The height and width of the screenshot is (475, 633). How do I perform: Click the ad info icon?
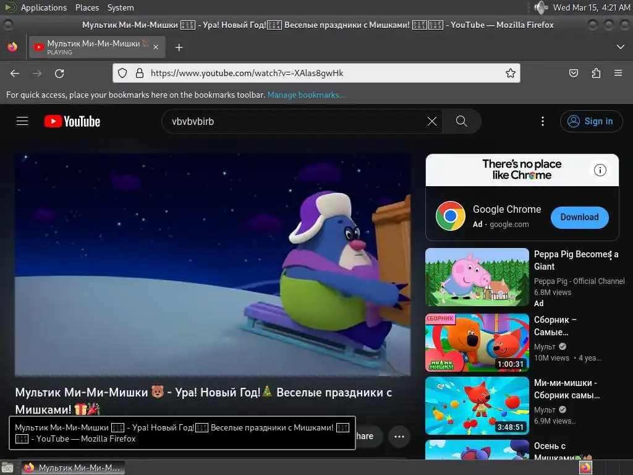click(x=600, y=170)
